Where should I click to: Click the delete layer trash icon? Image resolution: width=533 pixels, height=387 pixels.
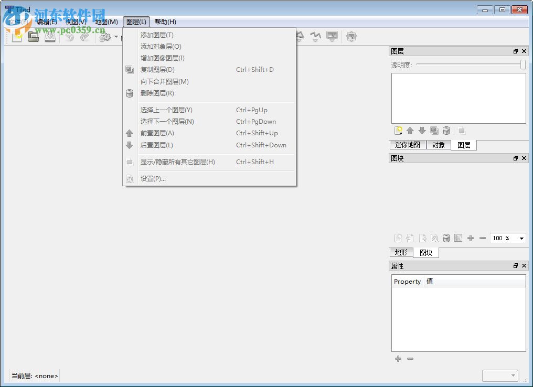point(446,130)
